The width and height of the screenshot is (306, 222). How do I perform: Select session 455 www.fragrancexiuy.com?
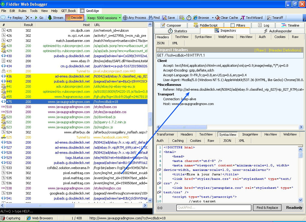pos(74,97)
